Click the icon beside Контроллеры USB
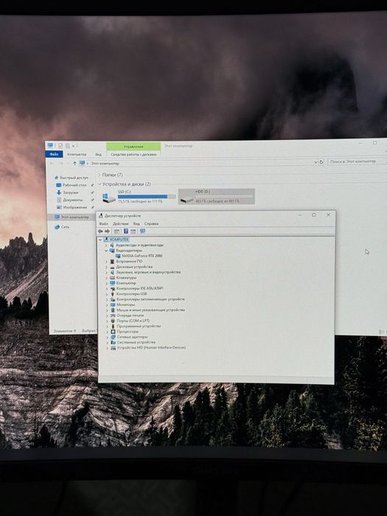The image size is (387, 516). (113, 294)
